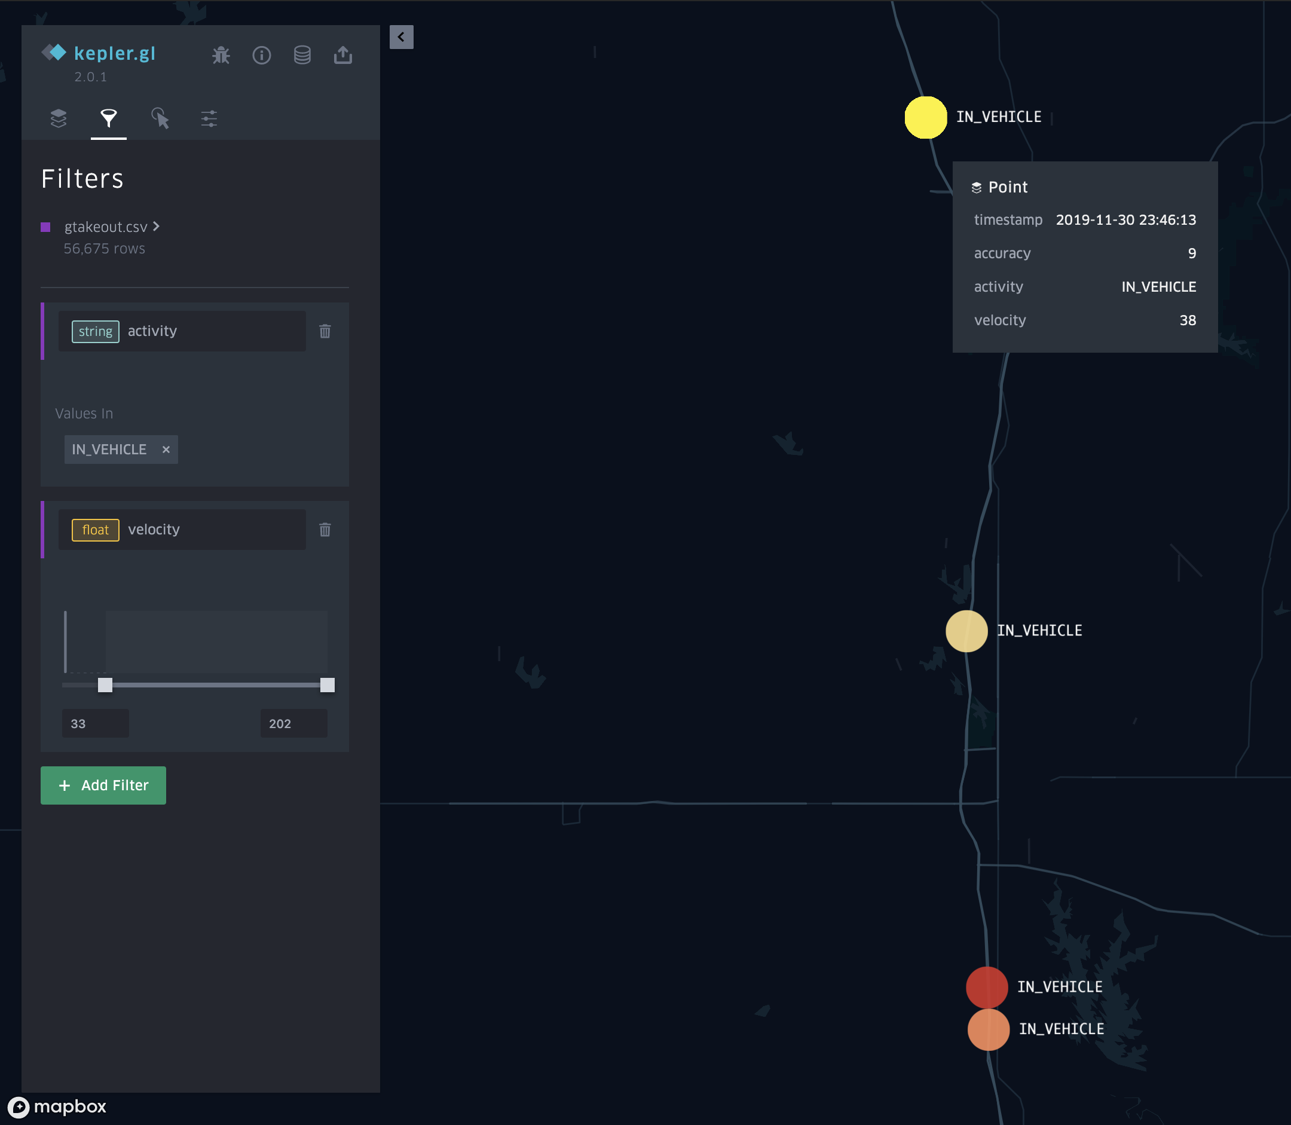
Task: Open the activity field selector dropdown
Action: [182, 331]
